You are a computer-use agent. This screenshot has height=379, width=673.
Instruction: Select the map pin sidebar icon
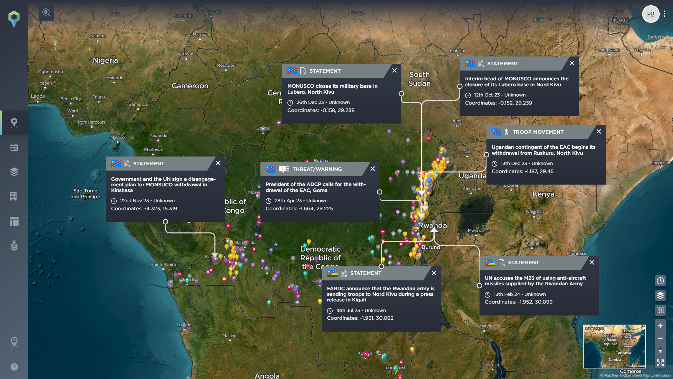click(14, 122)
